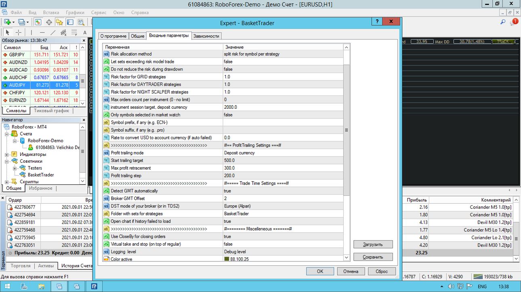
Task: Click the 'Сброс' button
Action: pos(382,271)
